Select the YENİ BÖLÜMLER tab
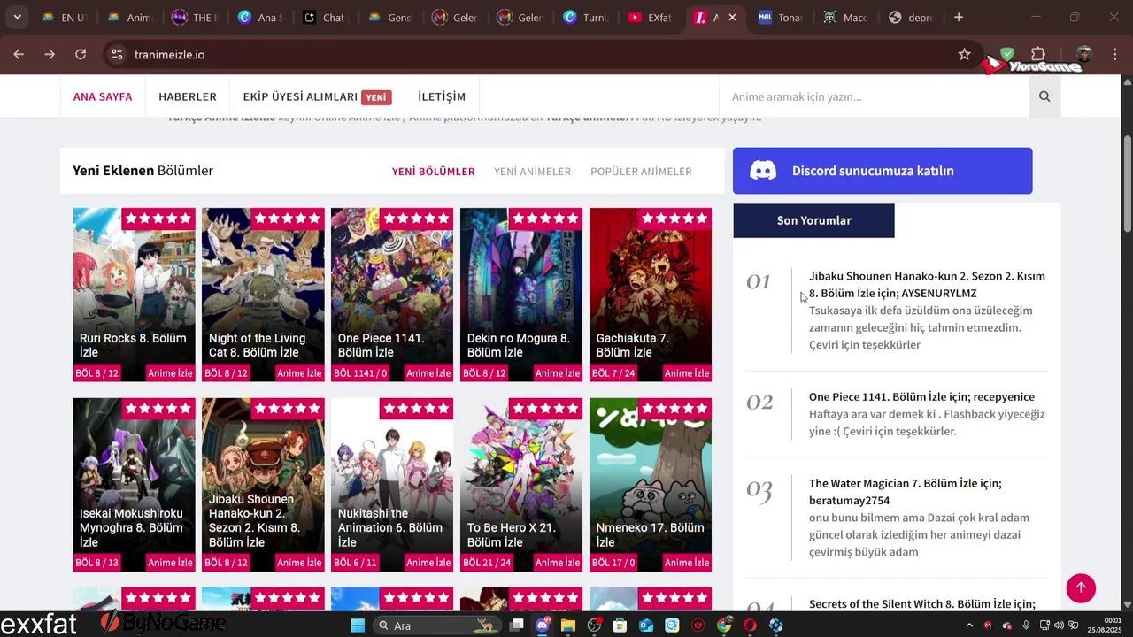1133x637 pixels. [x=434, y=172]
